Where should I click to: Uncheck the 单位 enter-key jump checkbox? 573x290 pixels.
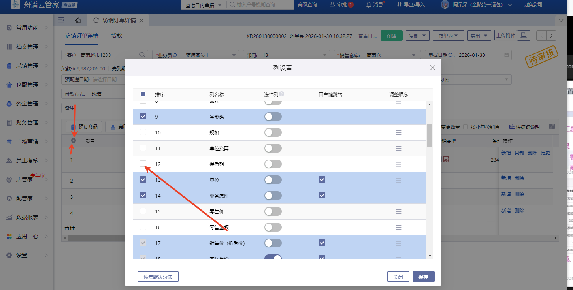pyautogui.click(x=322, y=180)
